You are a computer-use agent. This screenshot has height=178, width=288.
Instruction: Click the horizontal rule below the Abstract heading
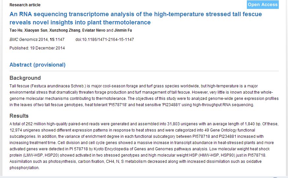tap(144, 71)
